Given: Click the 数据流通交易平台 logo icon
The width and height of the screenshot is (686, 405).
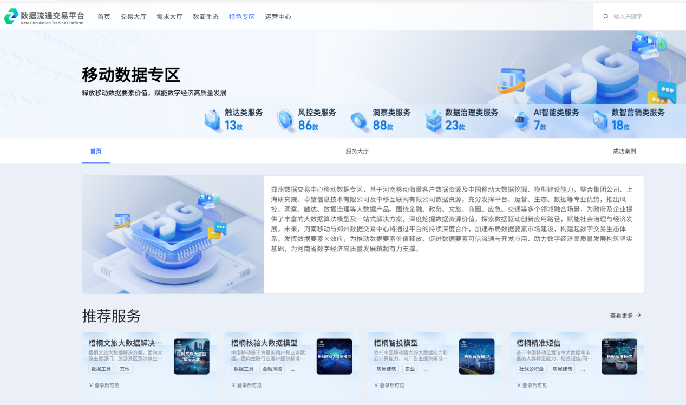Looking at the screenshot, I should 11,17.
